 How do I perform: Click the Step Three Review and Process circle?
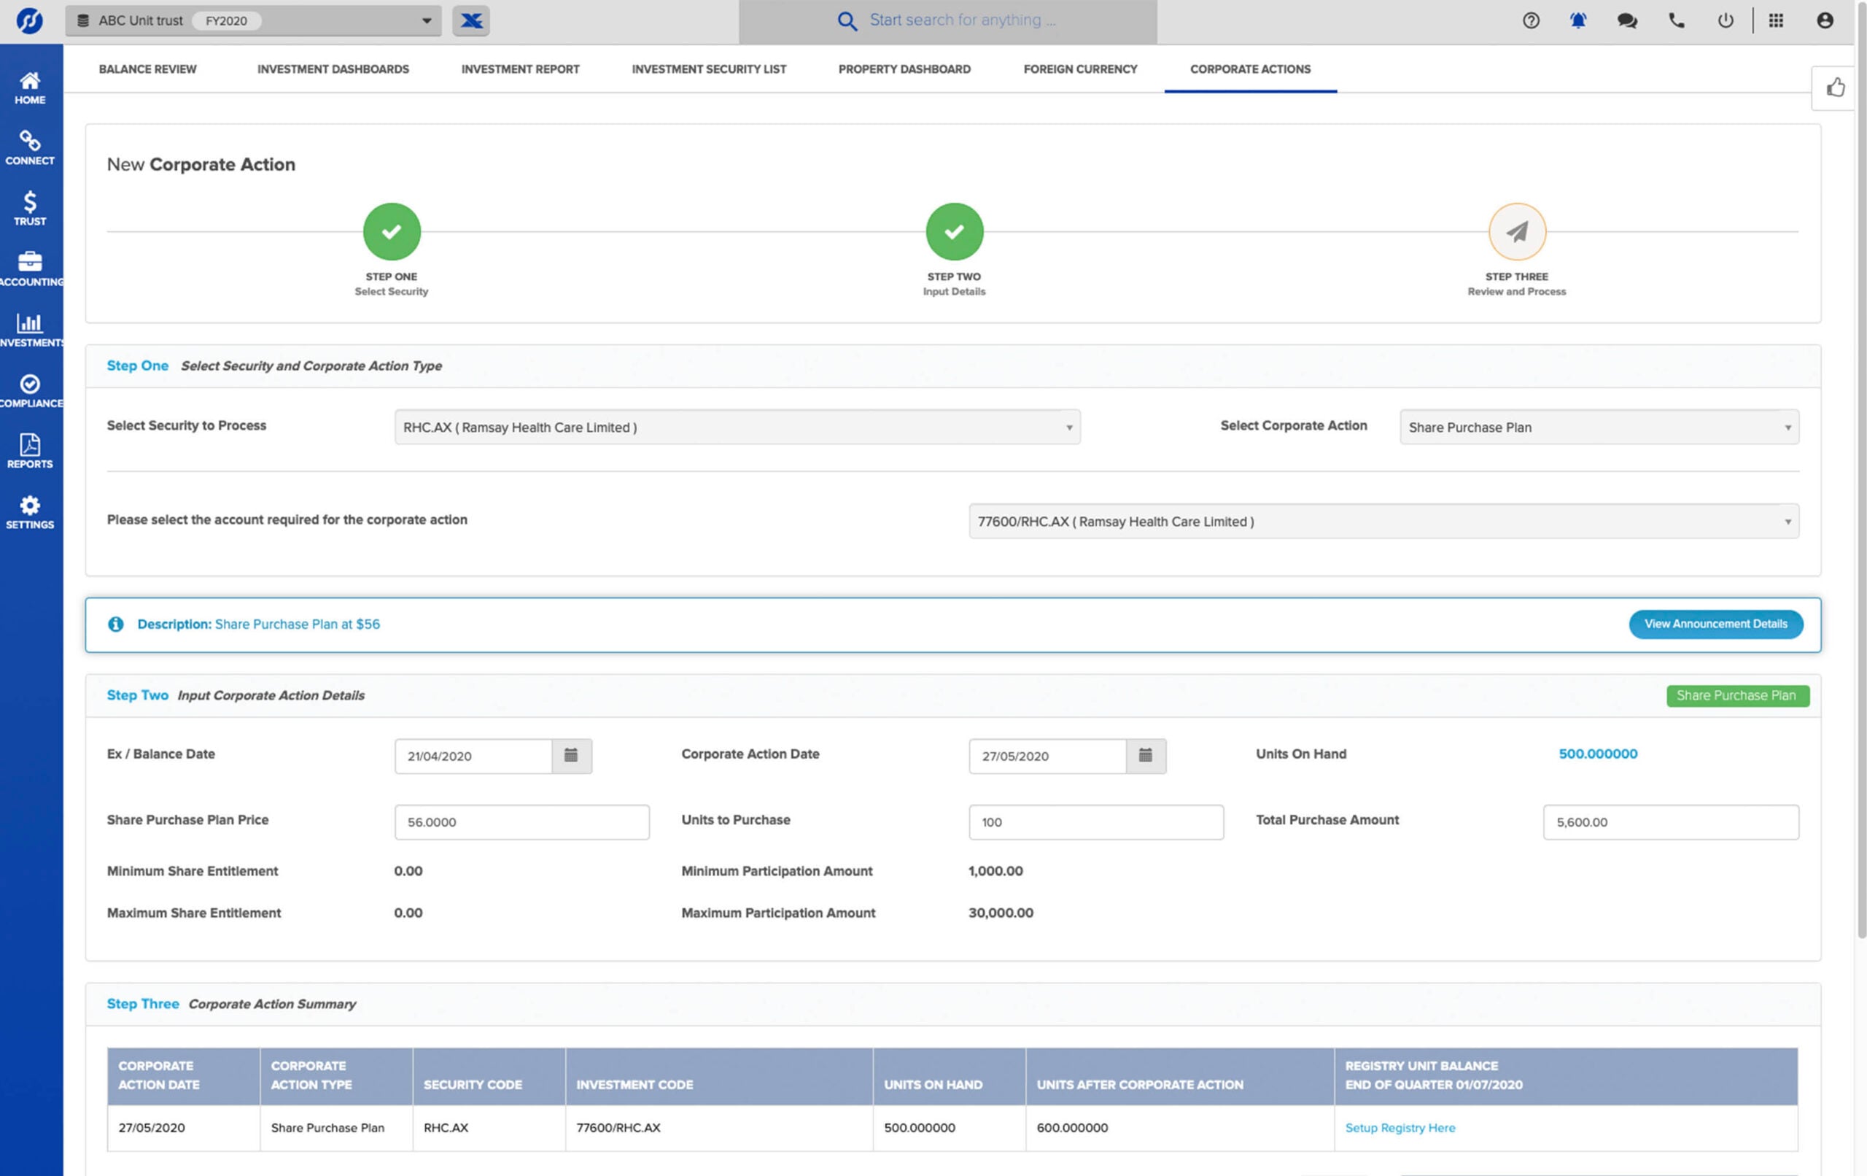coord(1516,232)
